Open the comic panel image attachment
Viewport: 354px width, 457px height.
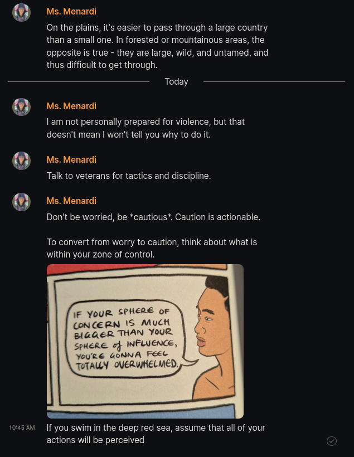pyautogui.click(x=145, y=341)
